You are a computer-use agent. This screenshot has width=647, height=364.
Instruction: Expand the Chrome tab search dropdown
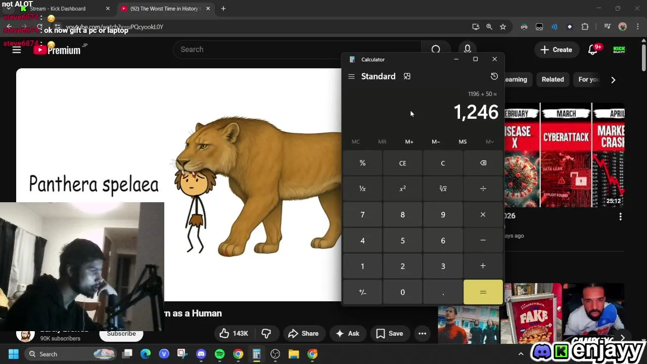[x=8, y=9]
